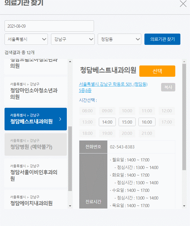This screenshot has height=226, width=190.
Task: Click the disabled 18:00 time slot
Action: coord(87,133)
